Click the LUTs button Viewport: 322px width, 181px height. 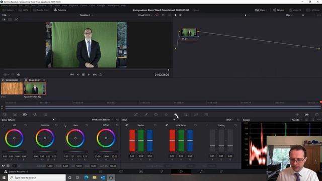click(x=23, y=10)
